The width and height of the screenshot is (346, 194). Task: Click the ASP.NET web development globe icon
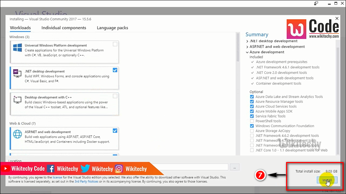pos(17,134)
